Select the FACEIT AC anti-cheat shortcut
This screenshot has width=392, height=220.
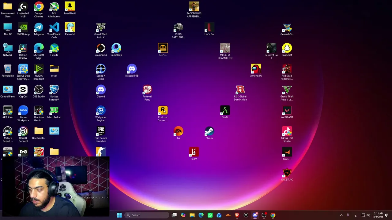[x=287, y=174]
